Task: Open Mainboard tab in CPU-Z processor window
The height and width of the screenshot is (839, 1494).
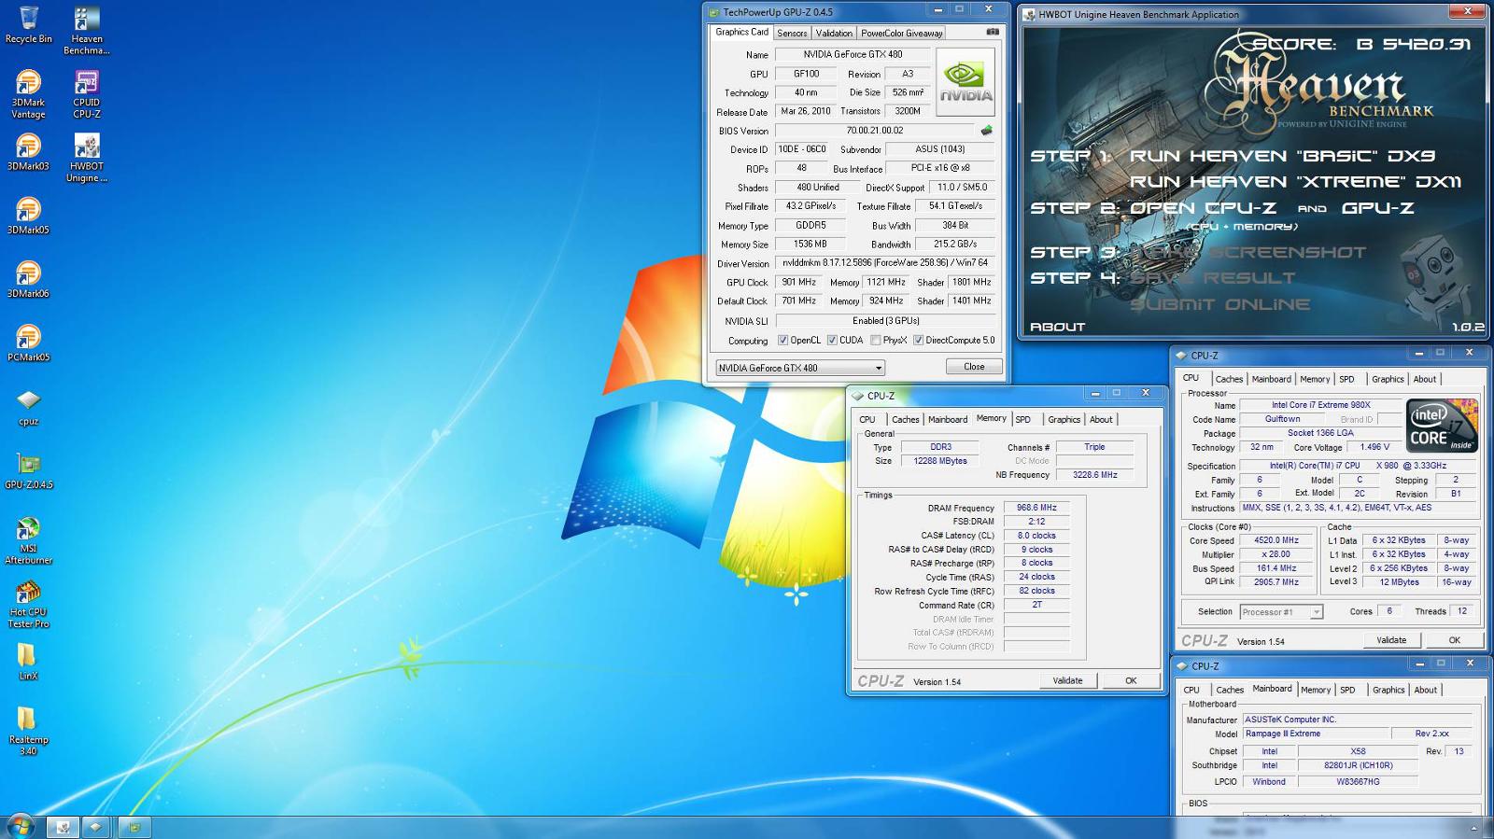Action: (x=1271, y=379)
